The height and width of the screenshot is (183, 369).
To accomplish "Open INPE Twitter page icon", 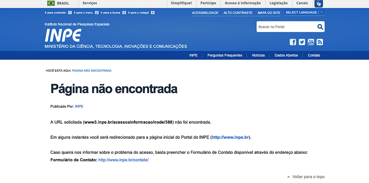I will [302, 42].
